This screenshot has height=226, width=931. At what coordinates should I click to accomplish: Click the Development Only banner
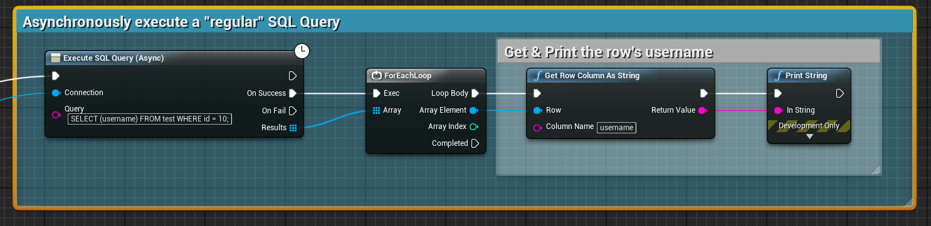(x=809, y=126)
